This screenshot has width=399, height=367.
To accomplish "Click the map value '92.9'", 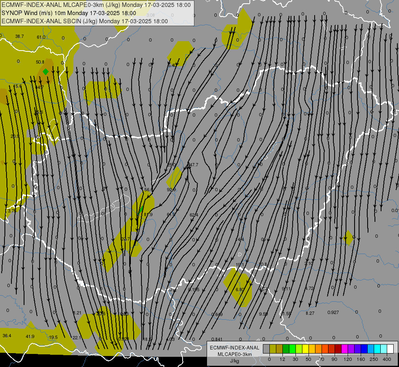I will click(171, 190).
